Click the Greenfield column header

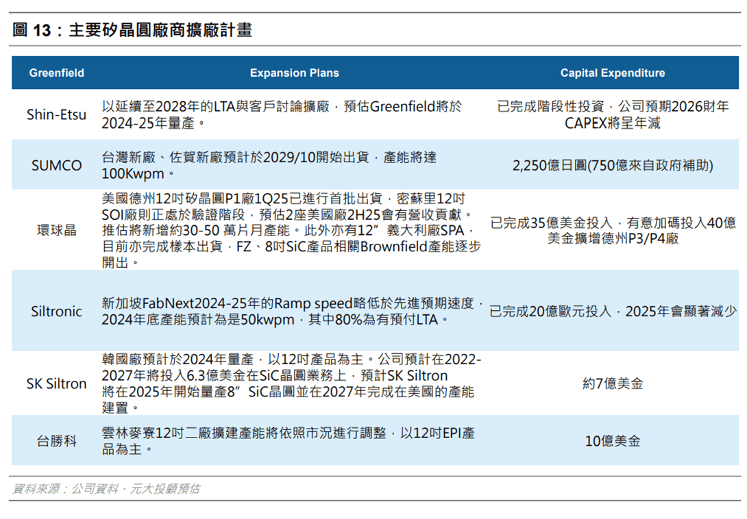(x=56, y=73)
